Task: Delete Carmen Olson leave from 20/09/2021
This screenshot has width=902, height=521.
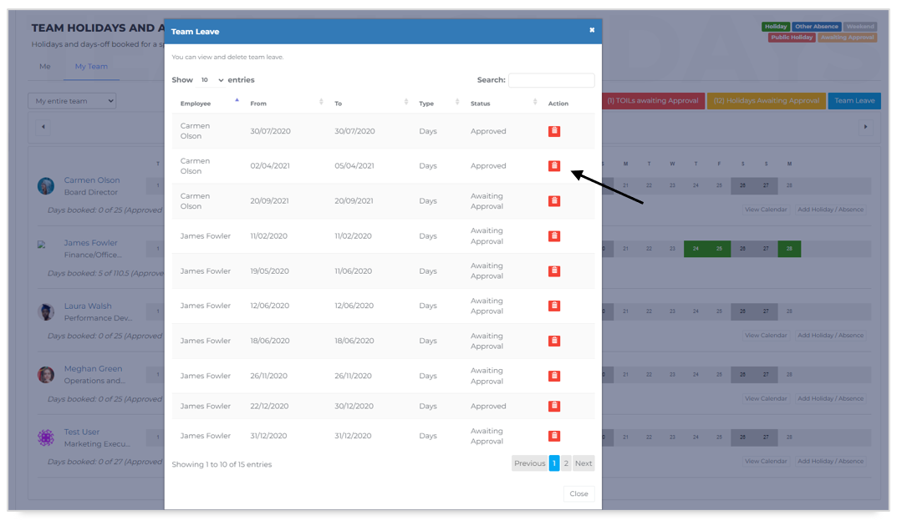Action: [554, 201]
